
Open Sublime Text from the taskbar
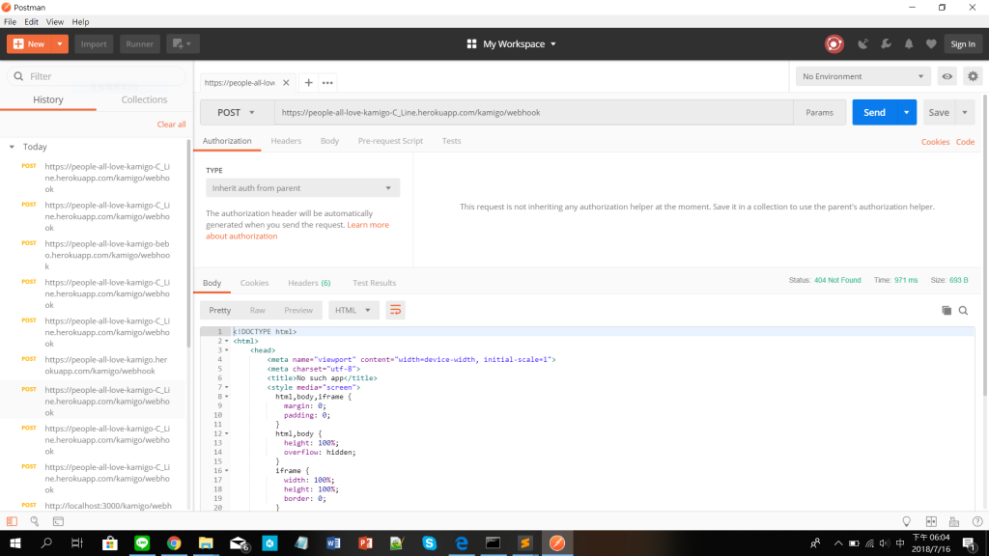tap(524, 542)
